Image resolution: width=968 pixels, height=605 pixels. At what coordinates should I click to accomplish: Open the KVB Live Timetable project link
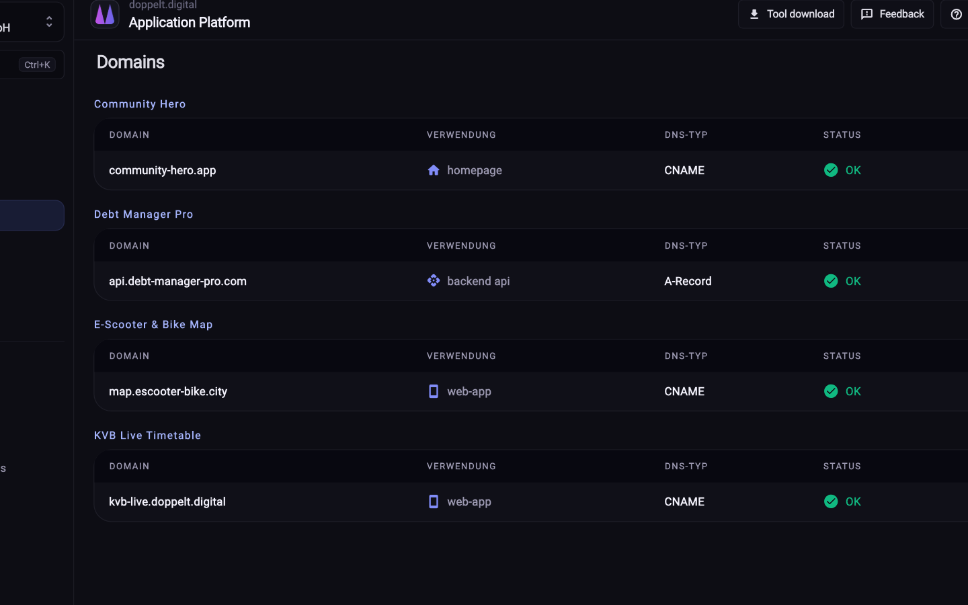coord(148,436)
